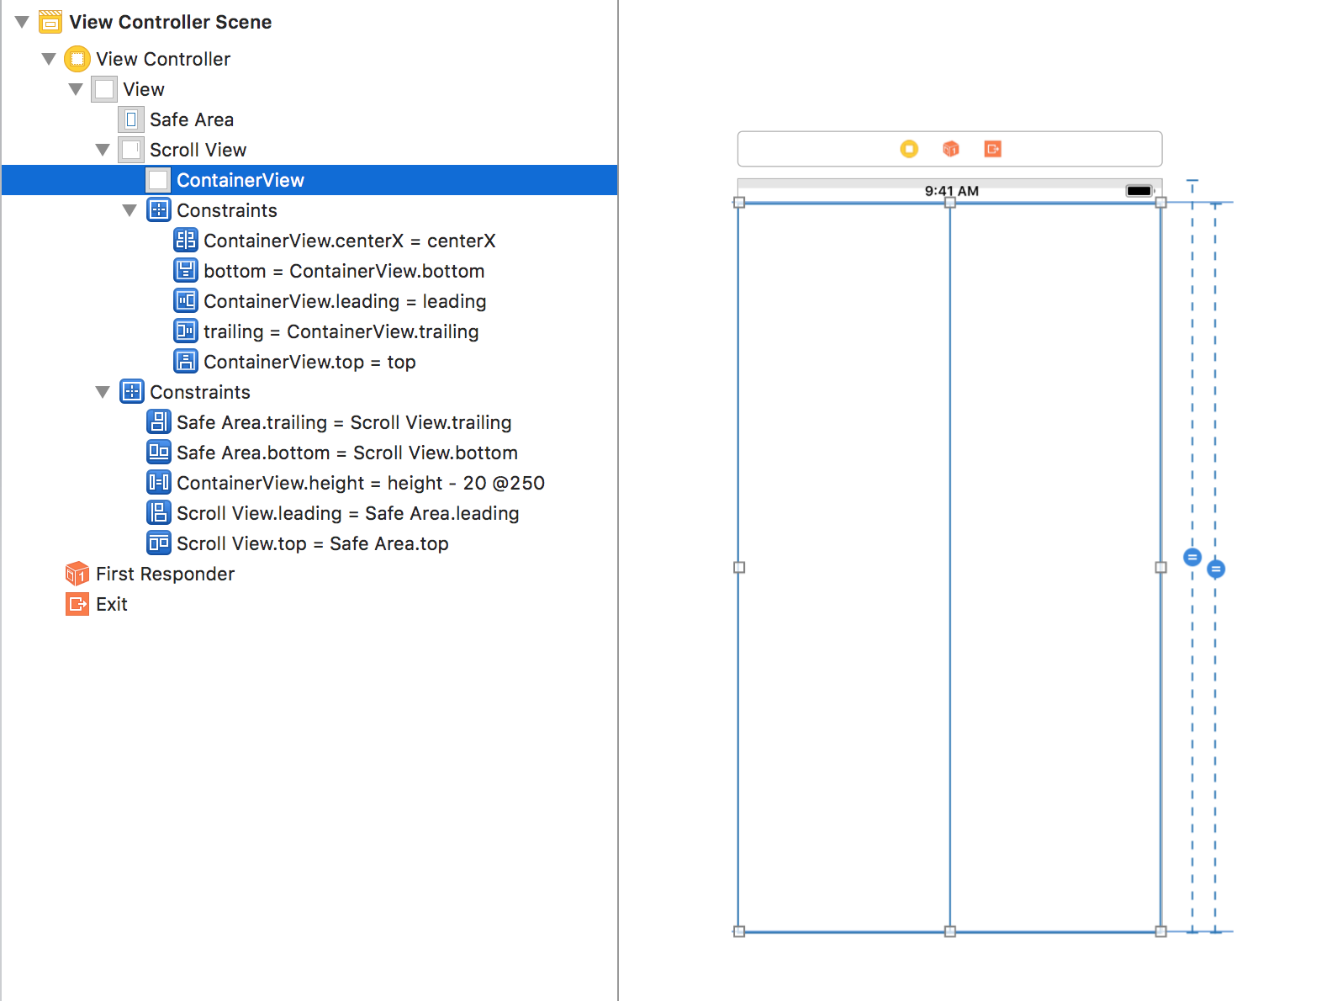Click the yellow View Controller icon in scene dock
Screen dimensions: 1332x1001
[x=909, y=149]
